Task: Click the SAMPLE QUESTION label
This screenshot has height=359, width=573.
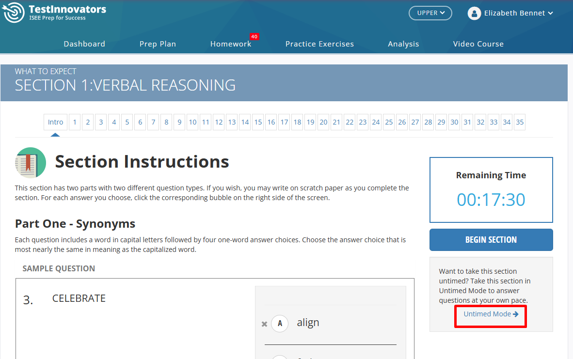Action: tap(59, 268)
